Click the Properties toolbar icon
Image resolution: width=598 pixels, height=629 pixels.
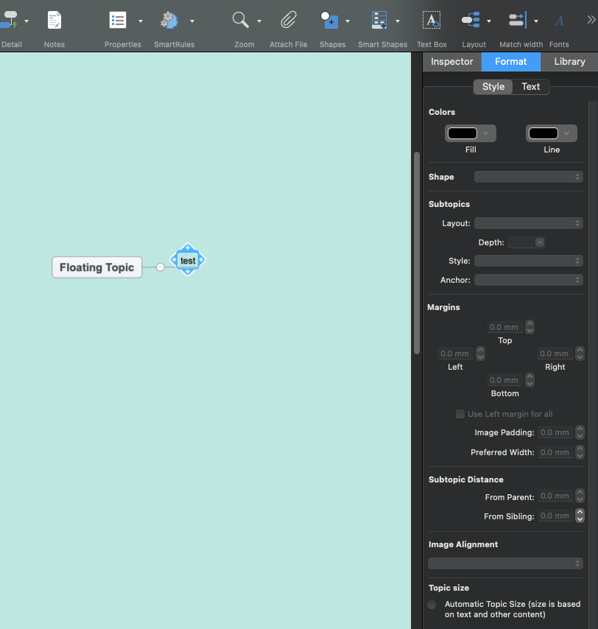click(x=118, y=21)
